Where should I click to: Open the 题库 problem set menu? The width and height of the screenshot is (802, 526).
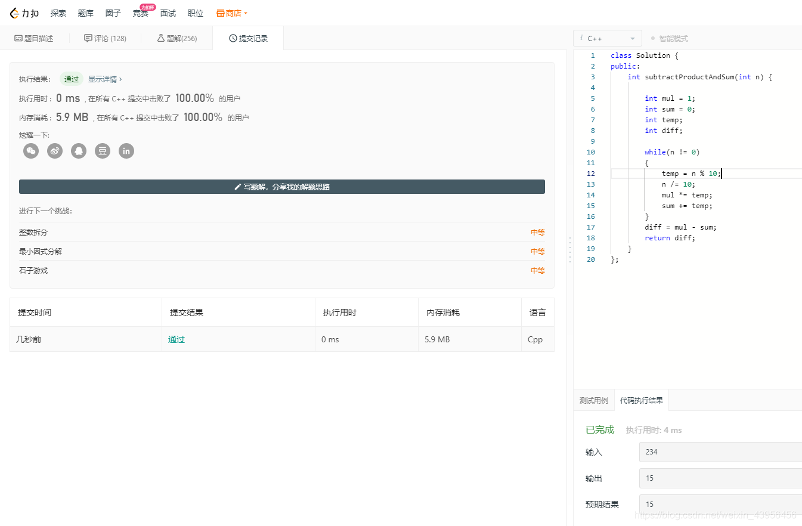pyautogui.click(x=86, y=13)
